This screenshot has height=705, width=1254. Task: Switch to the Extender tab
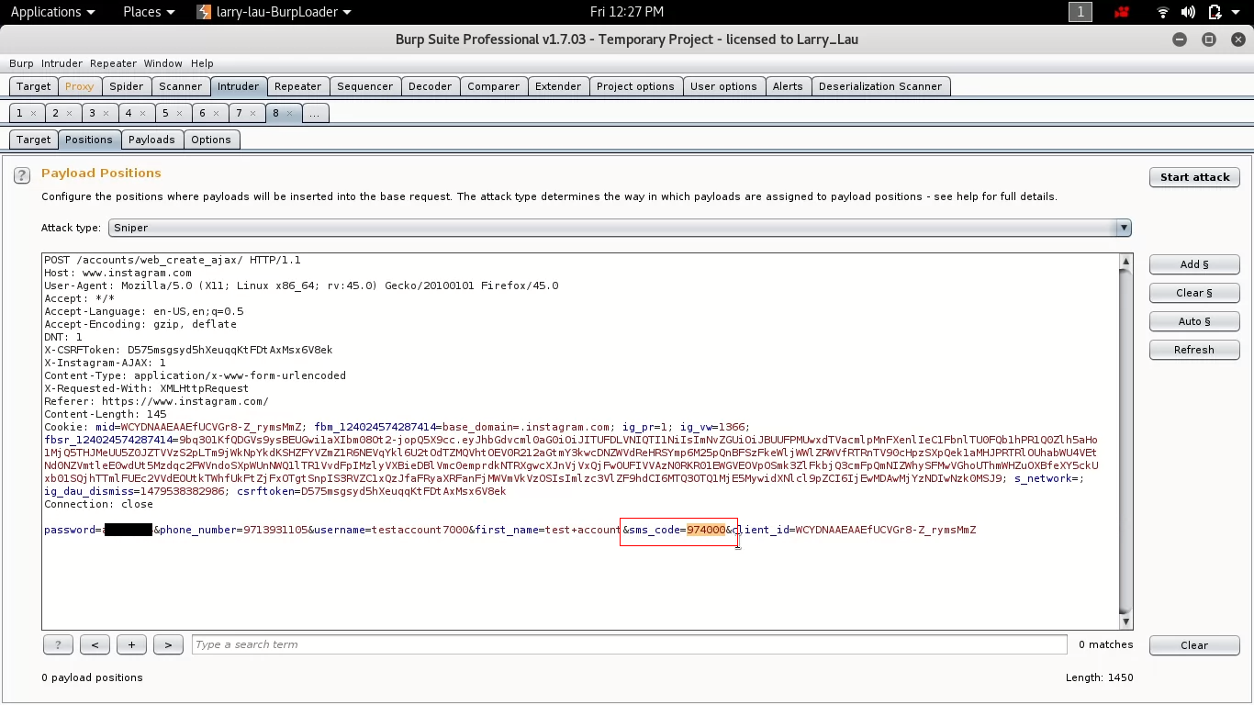tap(558, 86)
